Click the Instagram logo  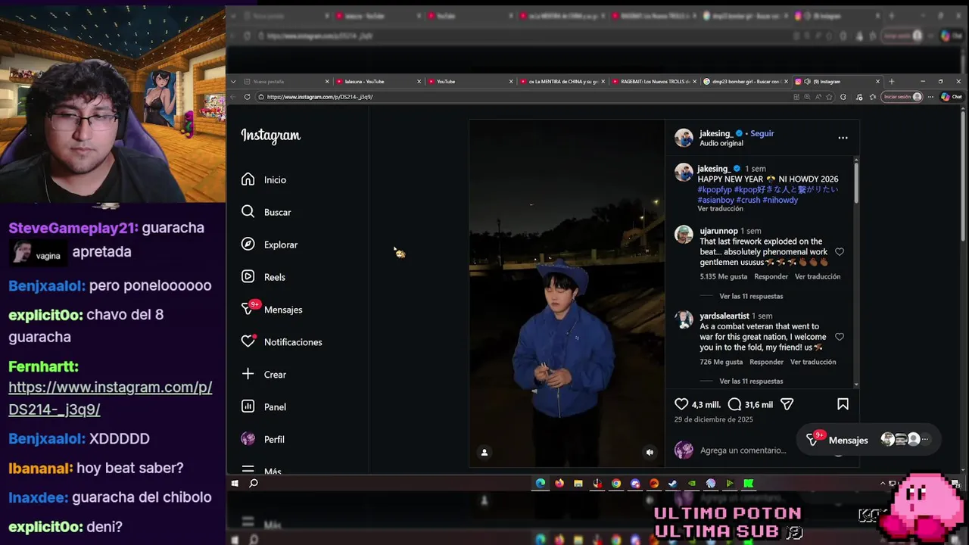pyautogui.click(x=271, y=135)
